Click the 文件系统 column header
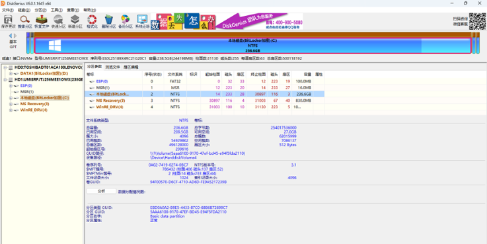This screenshot has width=487, height=244. click(x=175, y=75)
